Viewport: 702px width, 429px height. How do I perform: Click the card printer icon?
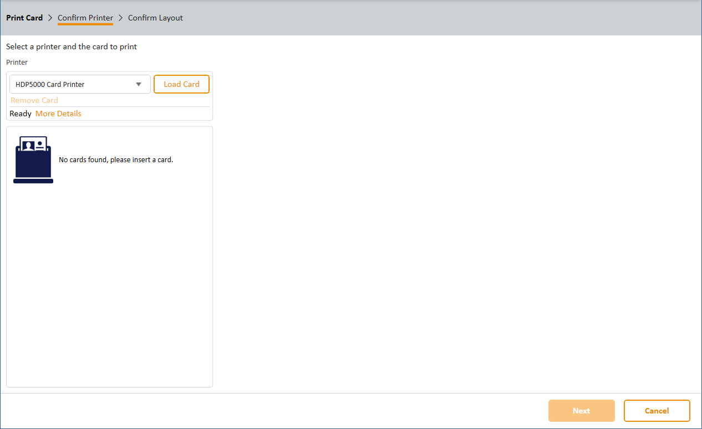click(33, 160)
